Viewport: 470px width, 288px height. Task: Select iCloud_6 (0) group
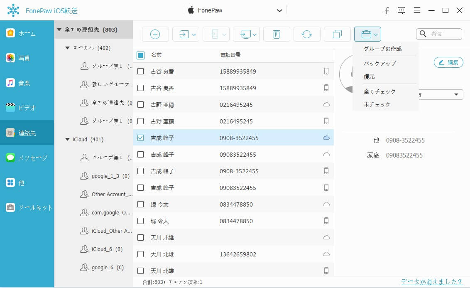(x=101, y=249)
